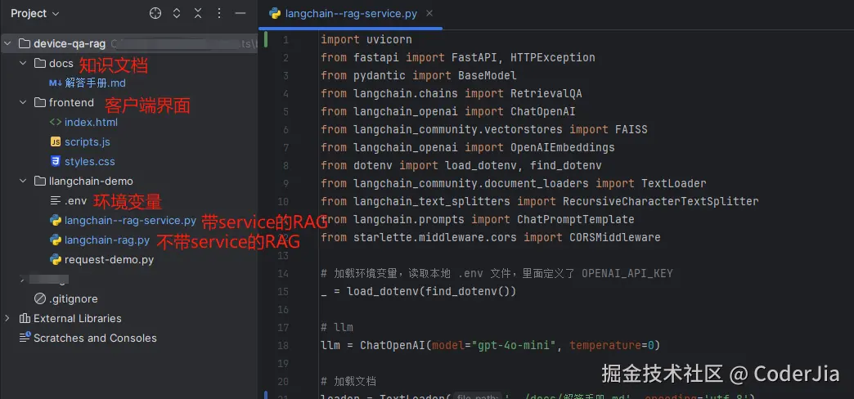
Task: Click the CSS icon beside styles.css
Action: coord(56,161)
